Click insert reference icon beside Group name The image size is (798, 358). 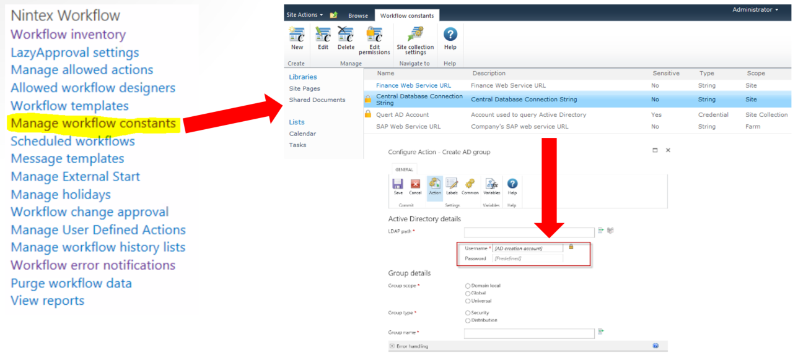point(600,331)
